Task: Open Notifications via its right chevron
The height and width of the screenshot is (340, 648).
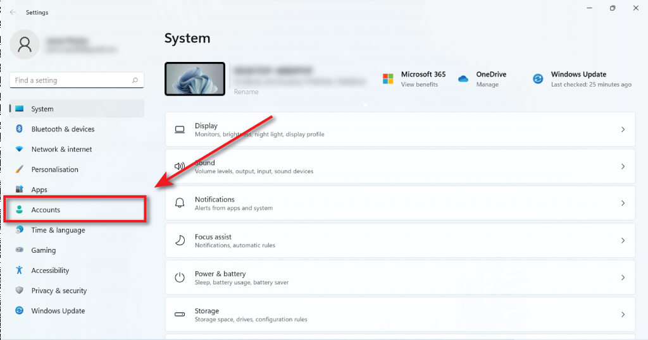Action: pos(623,203)
